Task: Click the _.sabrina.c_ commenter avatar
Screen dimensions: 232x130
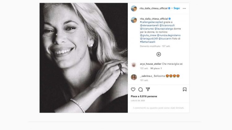Action: (134, 77)
